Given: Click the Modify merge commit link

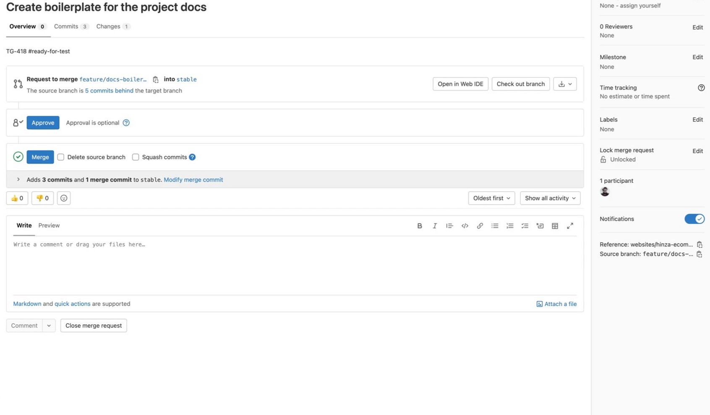Looking at the screenshot, I should [193, 180].
